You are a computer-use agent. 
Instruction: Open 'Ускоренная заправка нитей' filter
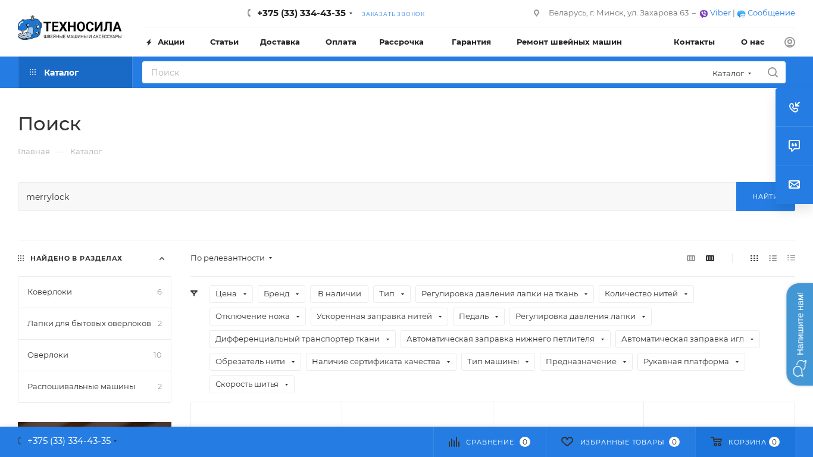379,317
